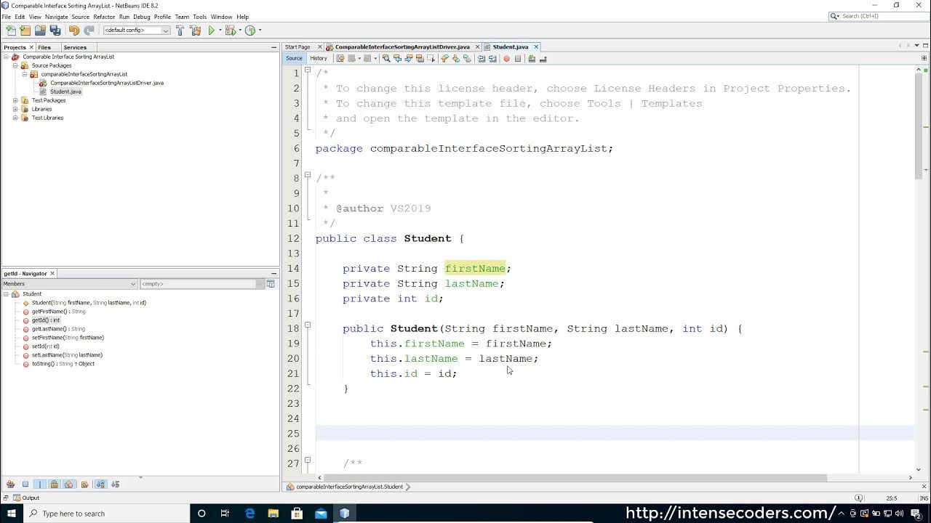Toggle Fully Qualified Names in Navigator
The image size is (931, 523).
click(x=84, y=485)
